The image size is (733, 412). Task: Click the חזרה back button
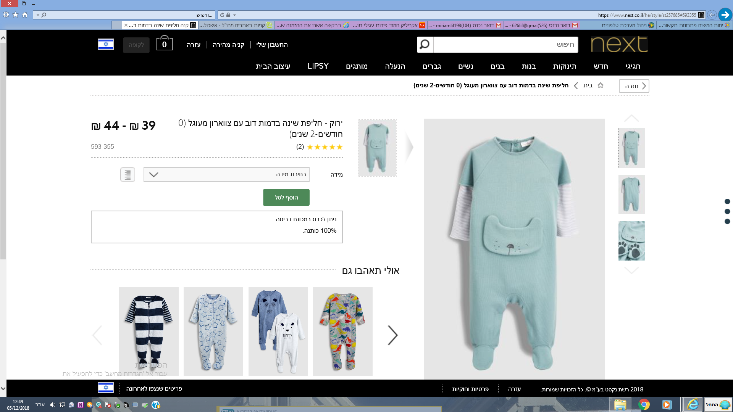[x=634, y=86]
